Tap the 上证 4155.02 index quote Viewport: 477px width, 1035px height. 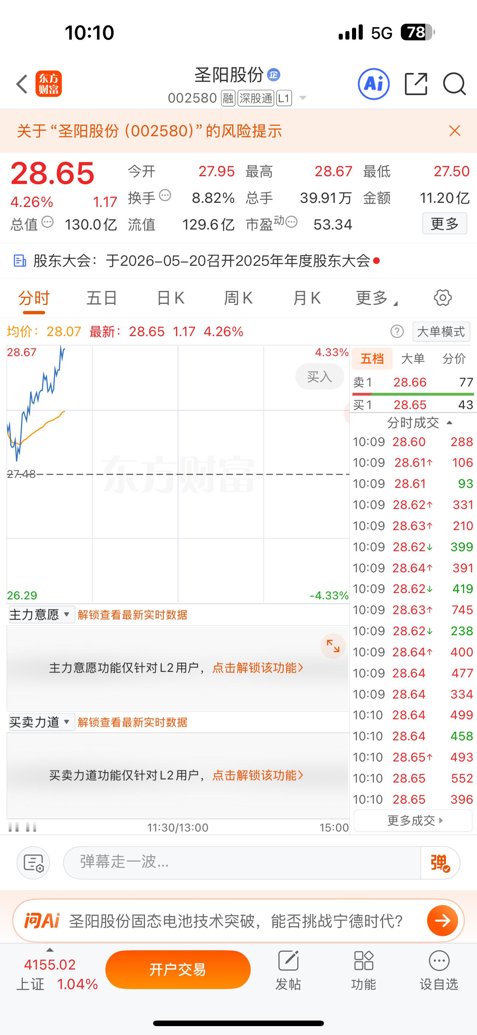point(57,974)
